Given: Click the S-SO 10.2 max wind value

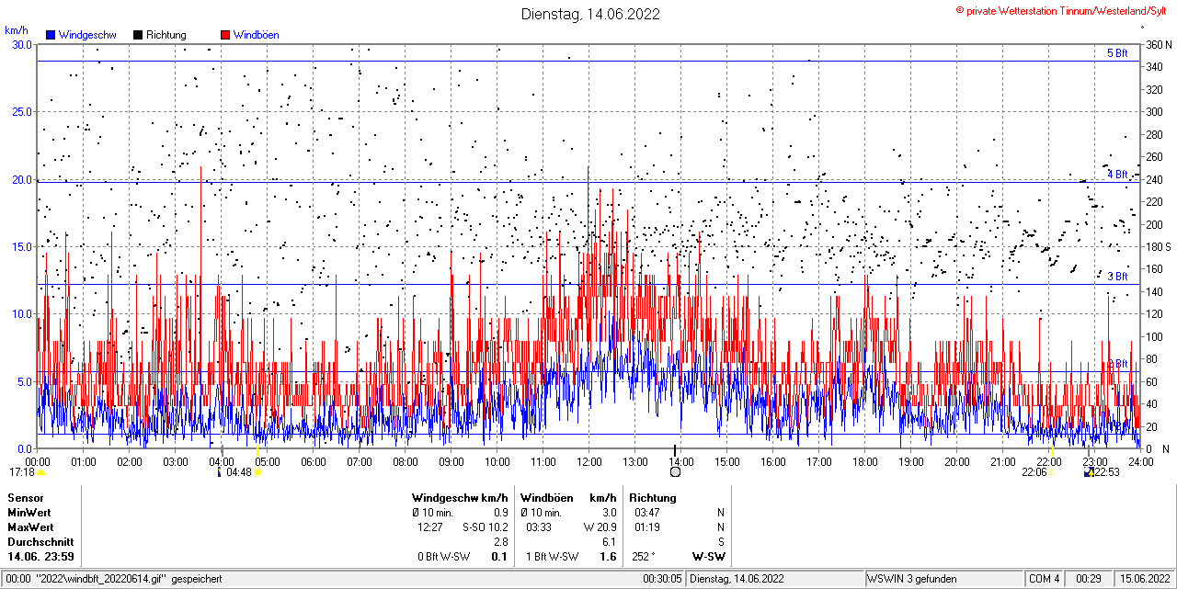Looking at the screenshot, I should (485, 527).
